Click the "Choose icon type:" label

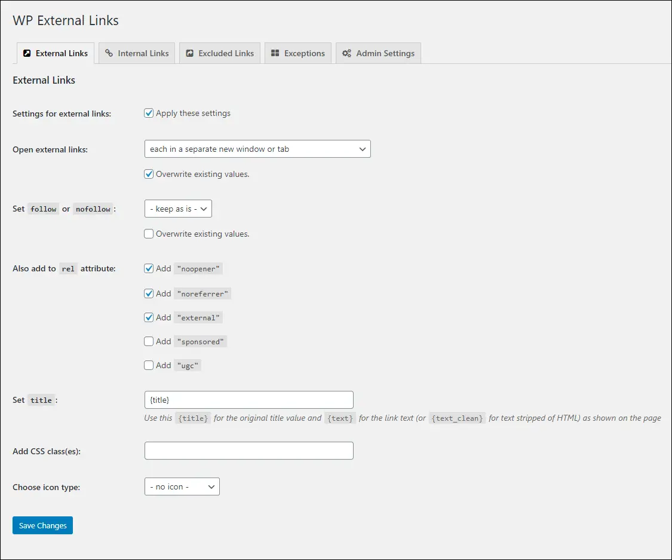46,488
